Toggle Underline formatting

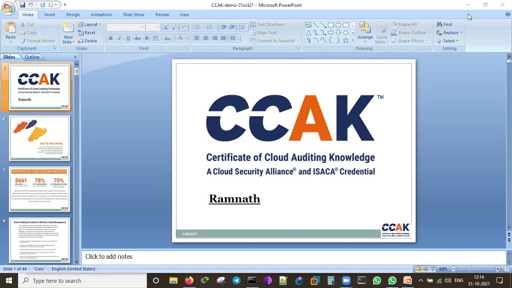click(x=128, y=38)
